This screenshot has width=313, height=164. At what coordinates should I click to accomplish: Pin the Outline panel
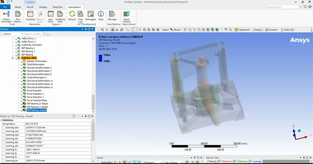pos(86,29)
